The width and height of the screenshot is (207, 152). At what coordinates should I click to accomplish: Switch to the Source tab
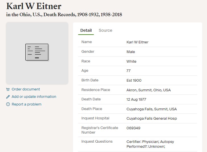click(105, 30)
